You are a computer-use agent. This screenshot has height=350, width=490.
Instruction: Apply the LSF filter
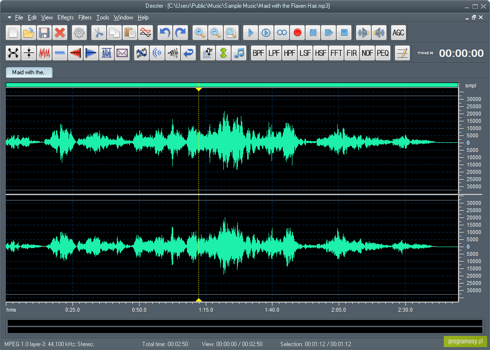(305, 53)
